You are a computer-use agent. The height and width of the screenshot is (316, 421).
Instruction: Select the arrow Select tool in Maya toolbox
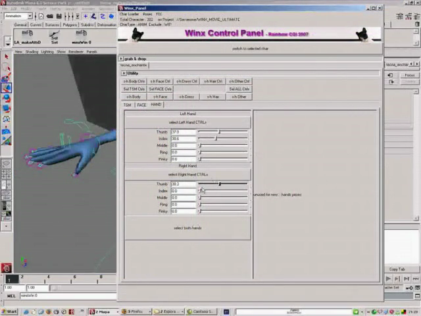(x=7, y=57)
